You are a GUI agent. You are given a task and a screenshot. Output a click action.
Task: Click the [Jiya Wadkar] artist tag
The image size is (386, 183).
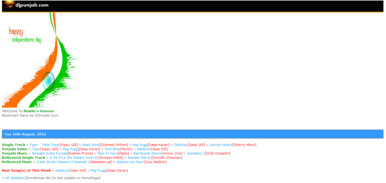(x=155, y=162)
